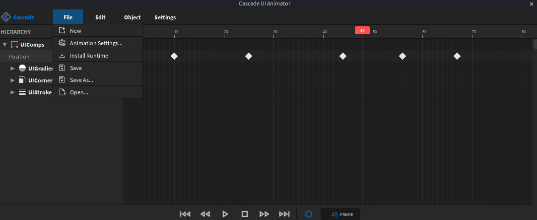Open the Edit menu
Screen dimensions: 537x220
100,17
